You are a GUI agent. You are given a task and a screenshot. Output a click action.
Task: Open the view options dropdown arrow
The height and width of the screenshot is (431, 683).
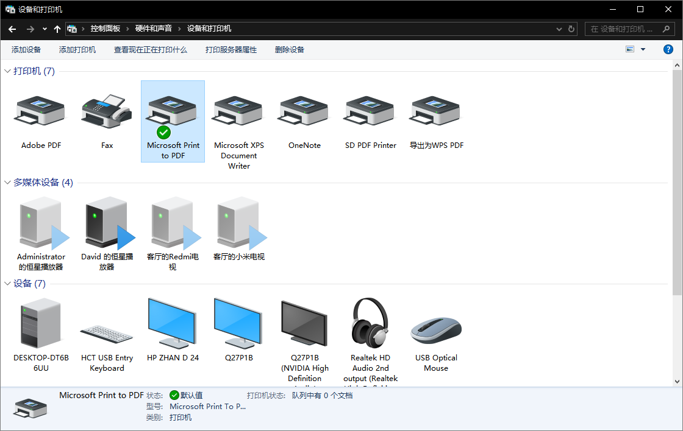pos(643,49)
